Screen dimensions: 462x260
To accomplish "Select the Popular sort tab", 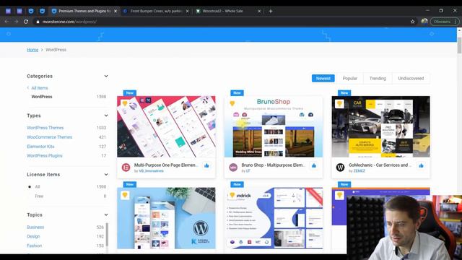I will click(349, 79).
